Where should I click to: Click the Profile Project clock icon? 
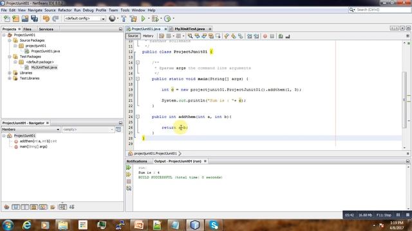[167, 19]
